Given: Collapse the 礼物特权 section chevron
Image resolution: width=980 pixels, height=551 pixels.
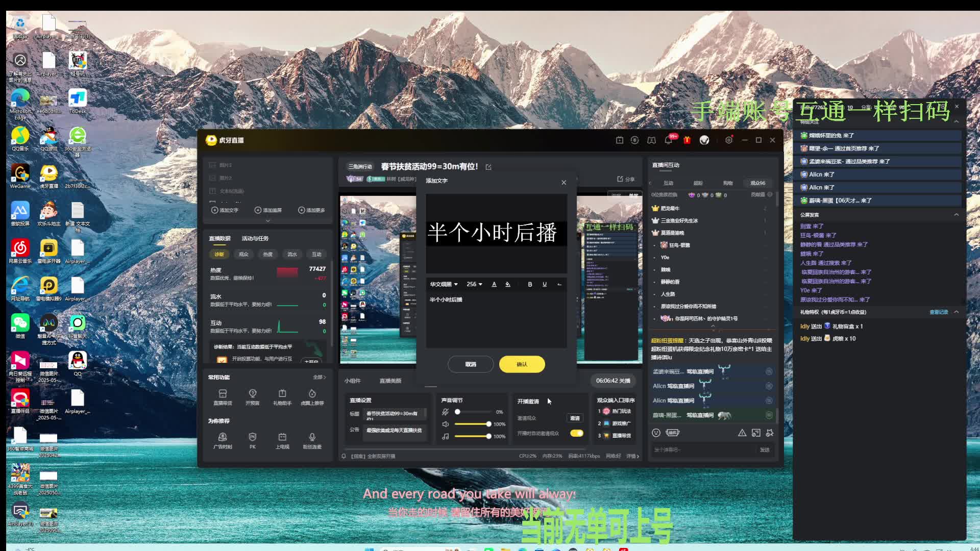Looking at the screenshot, I should click(957, 312).
